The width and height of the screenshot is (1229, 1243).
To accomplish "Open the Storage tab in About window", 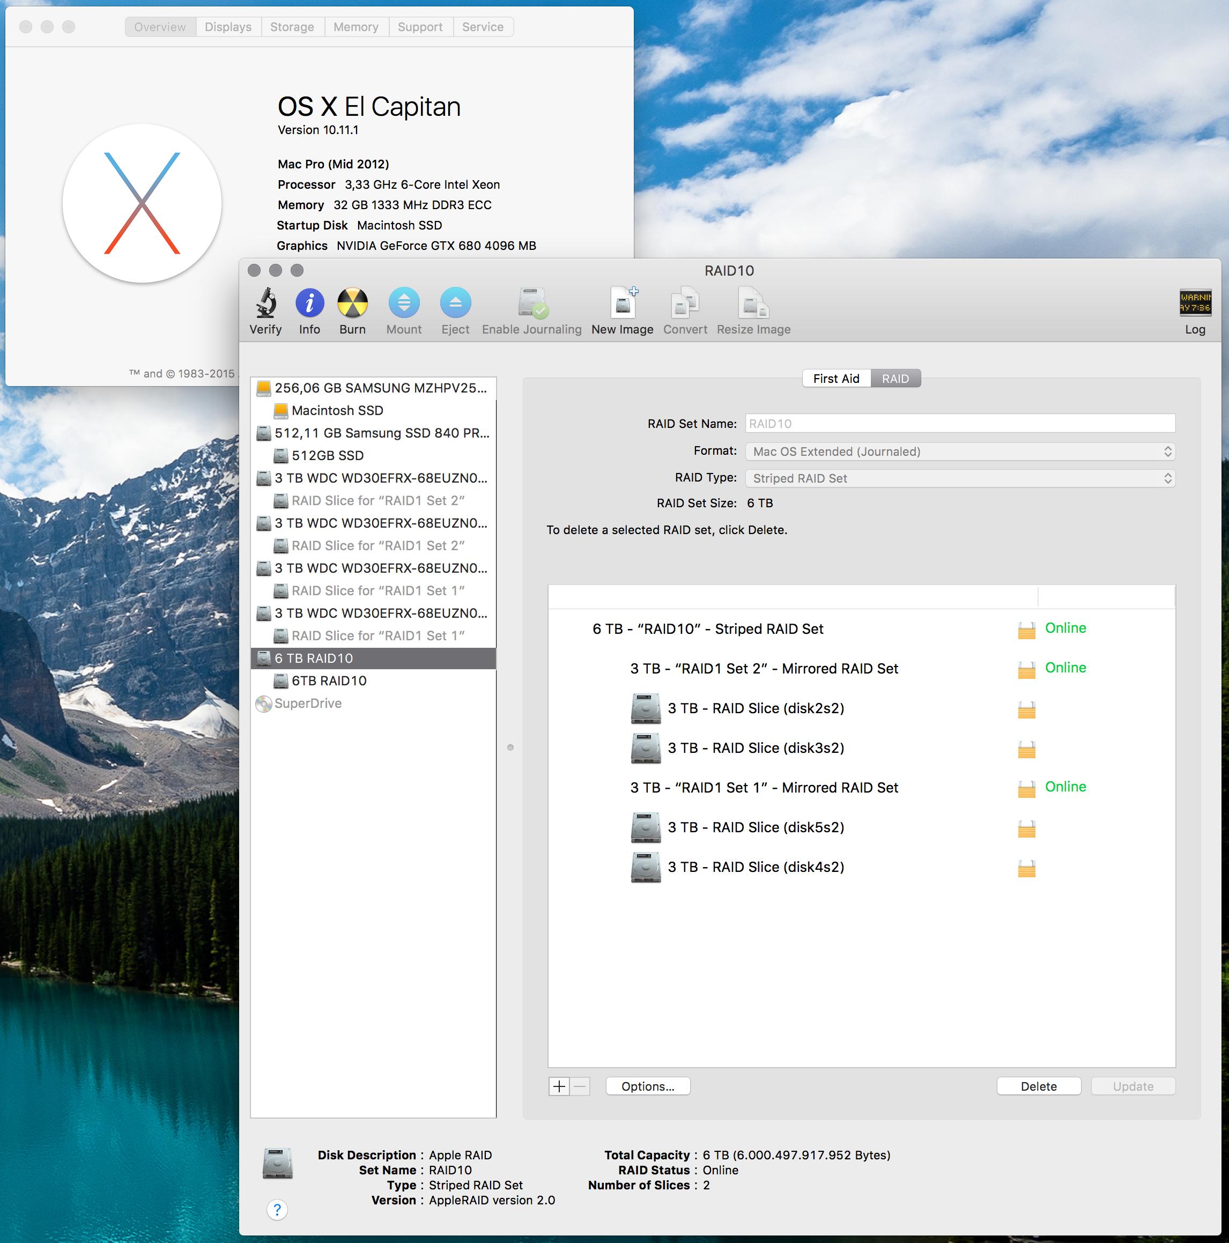I will [292, 27].
